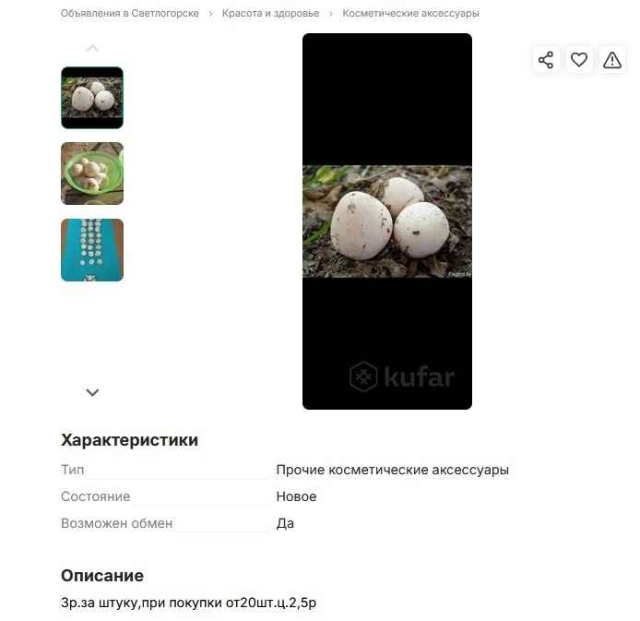The image size is (640, 621).
Task: Add listing to favorites with heart icon
Action: (579, 60)
